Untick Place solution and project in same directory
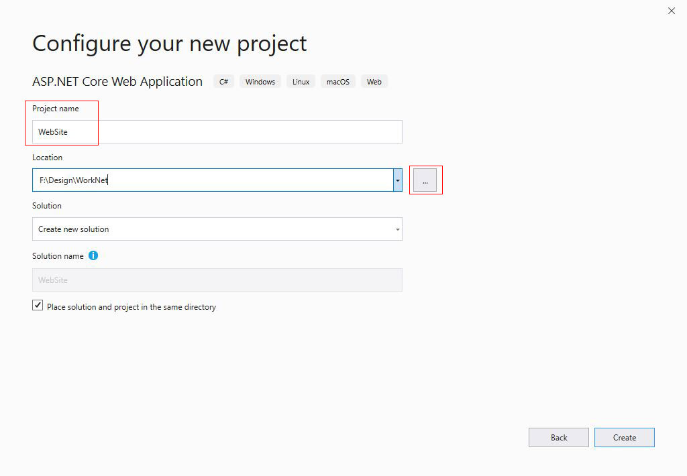The image size is (687, 476). [38, 305]
